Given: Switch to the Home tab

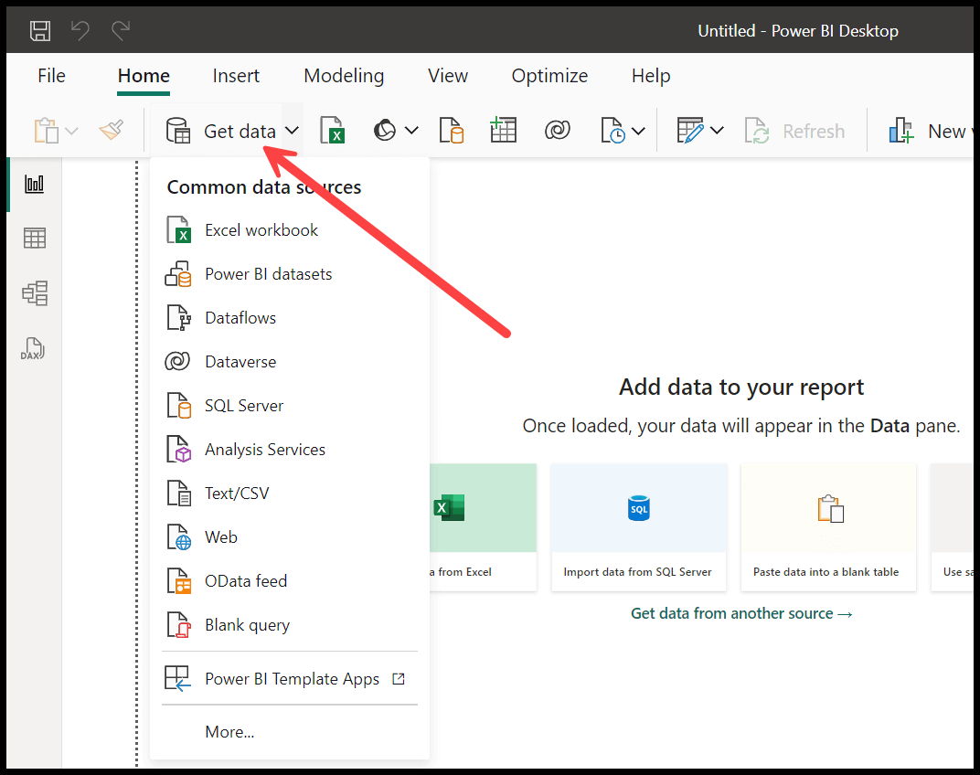Looking at the screenshot, I should pos(144,76).
